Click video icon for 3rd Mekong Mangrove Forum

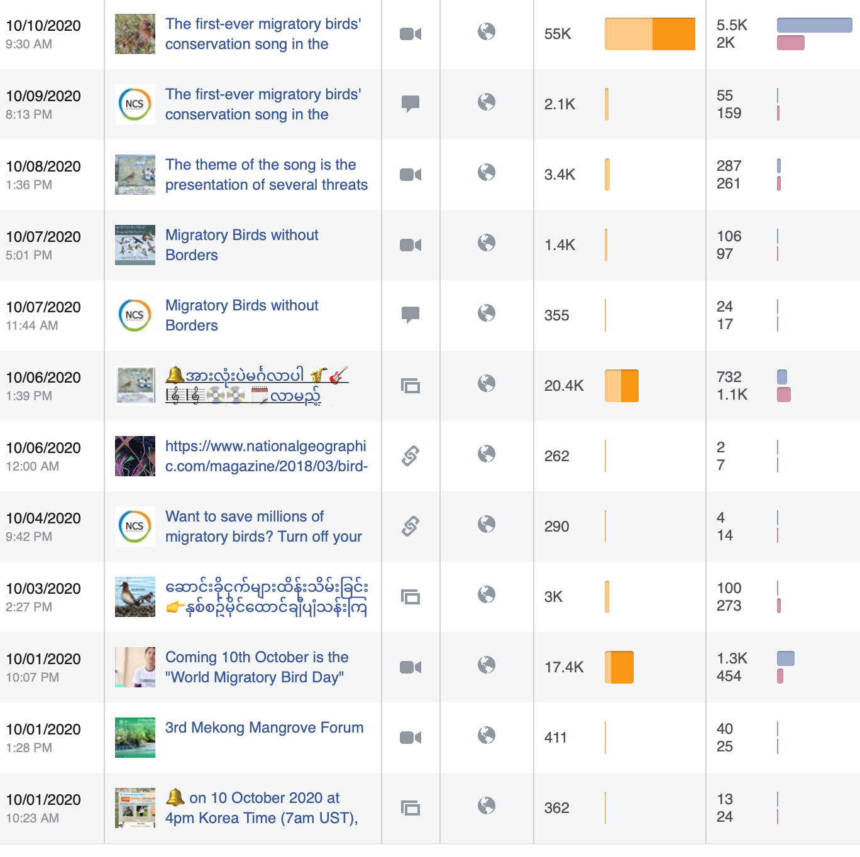pos(411,737)
